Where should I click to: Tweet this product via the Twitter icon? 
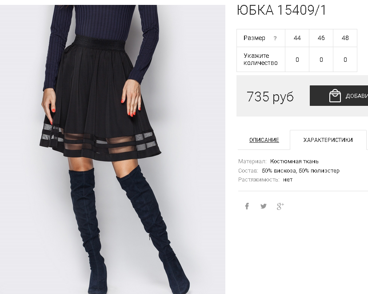pyautogui.click(x=264, y=206)
